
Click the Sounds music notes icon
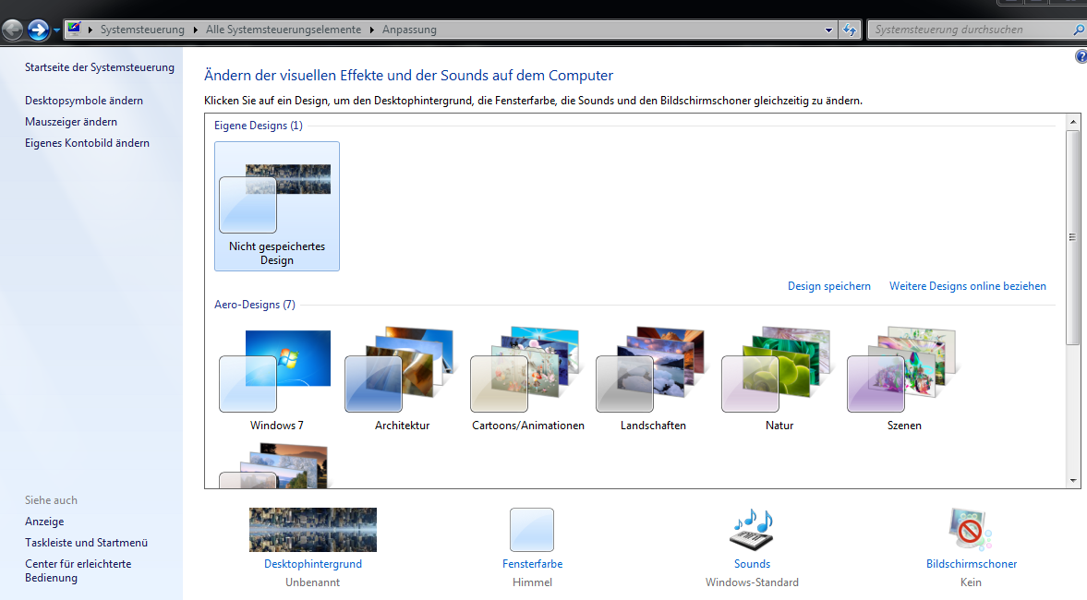(752, 530)
